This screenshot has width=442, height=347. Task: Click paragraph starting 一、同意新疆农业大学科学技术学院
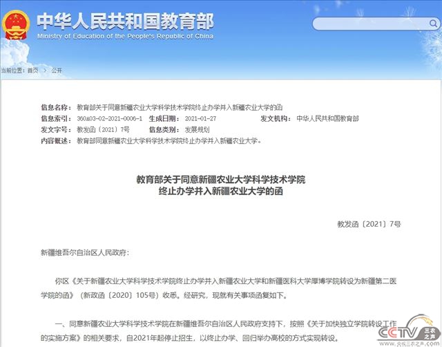click(x=219, y=330)
